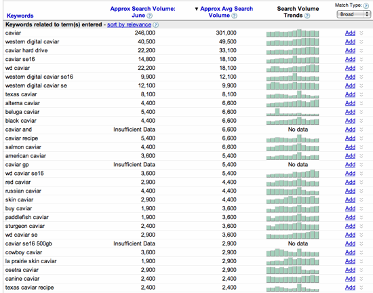Select keyword text 'sturgeon caviar'

25,226
